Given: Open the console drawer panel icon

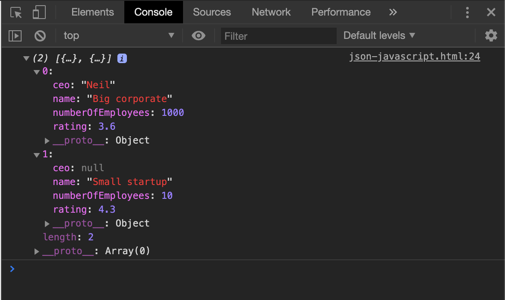Looking at the screenshot, I should (x=15, y=35).
